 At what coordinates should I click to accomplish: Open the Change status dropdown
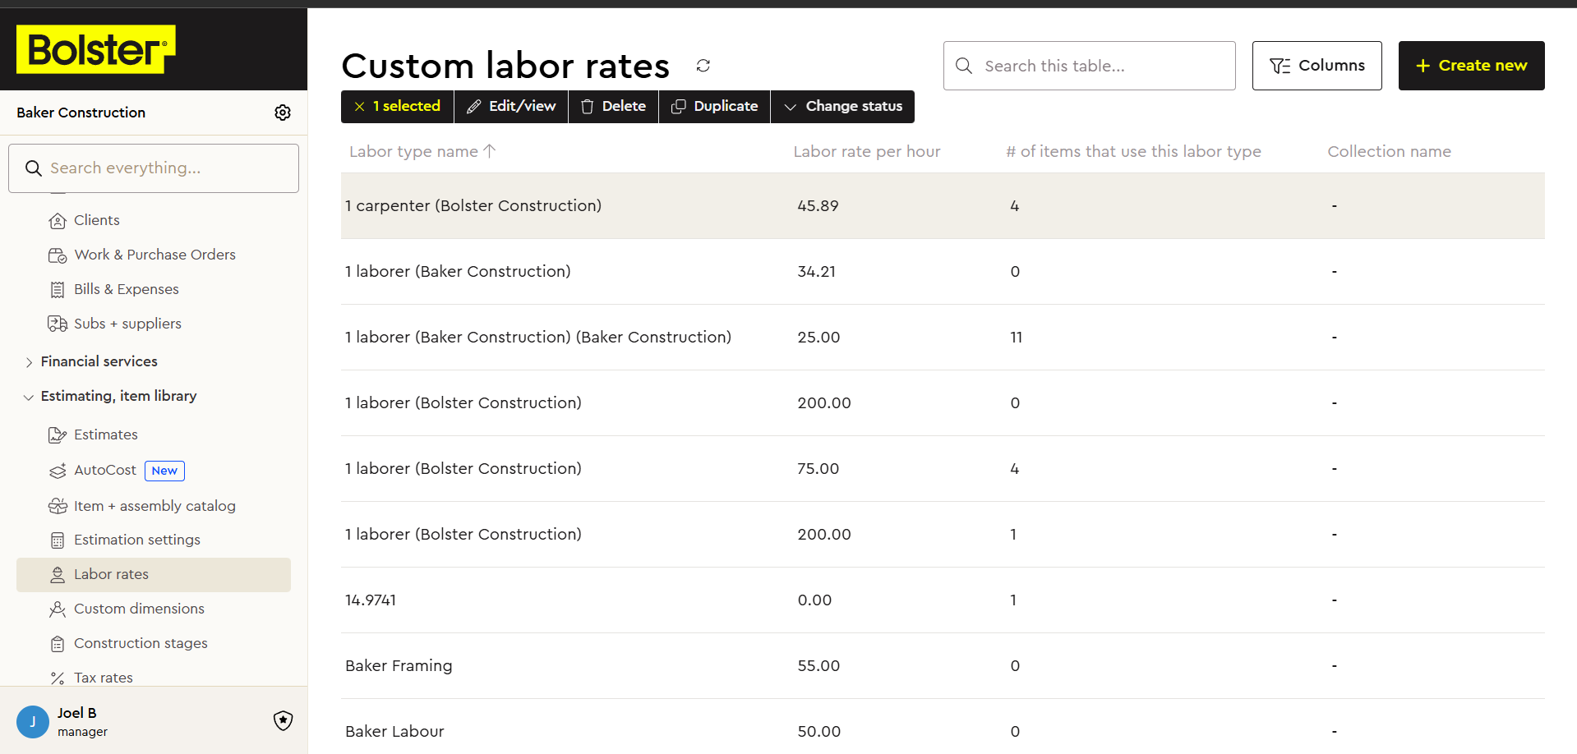coord(842,107)
